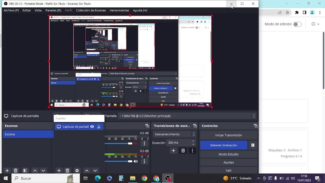Add a new scene with the plus icon

7,171
